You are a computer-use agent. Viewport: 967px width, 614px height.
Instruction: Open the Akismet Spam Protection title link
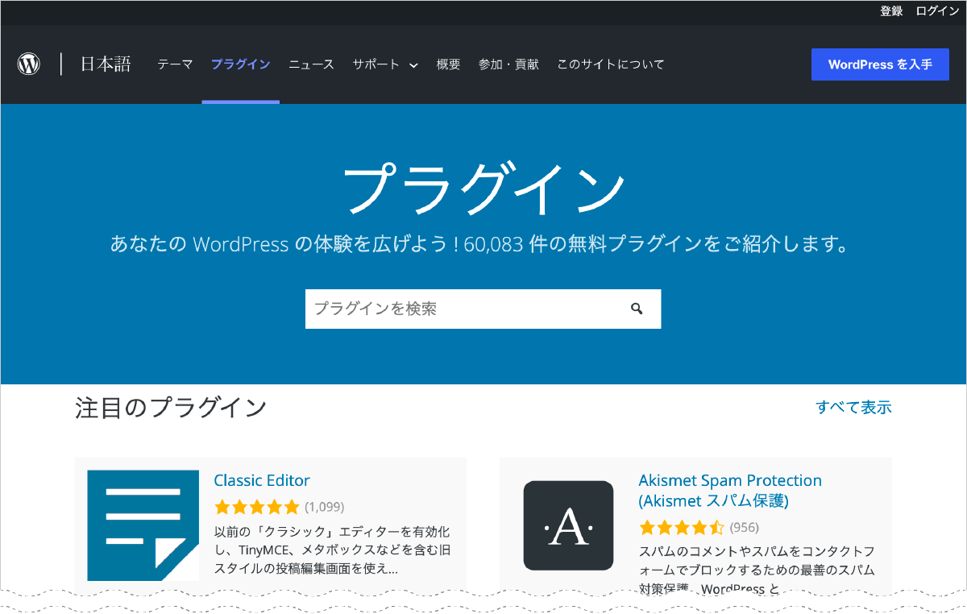pyautogui.click(x=730, y=490)
